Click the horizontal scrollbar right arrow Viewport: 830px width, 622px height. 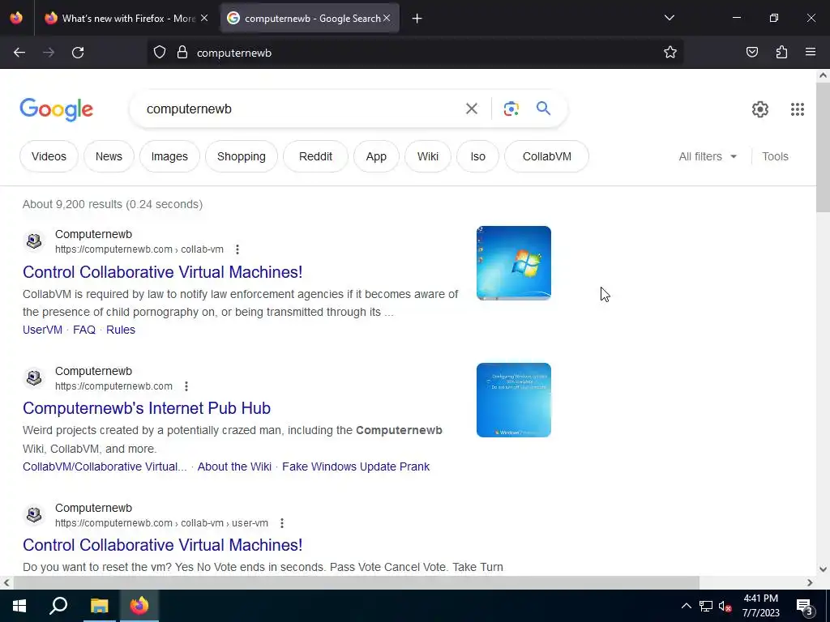(x=810, y=582)
